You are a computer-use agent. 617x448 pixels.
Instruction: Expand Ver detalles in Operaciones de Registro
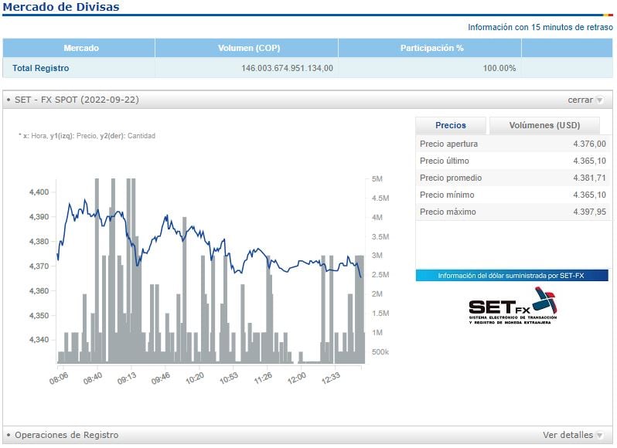coord(567,435)
